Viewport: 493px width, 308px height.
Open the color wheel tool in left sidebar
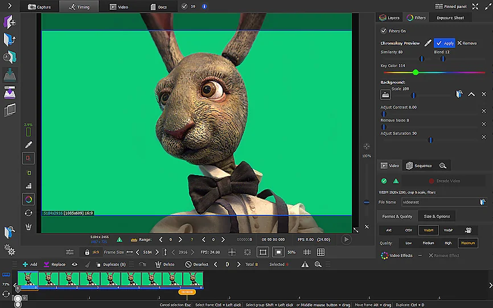(x=27, y=199)
